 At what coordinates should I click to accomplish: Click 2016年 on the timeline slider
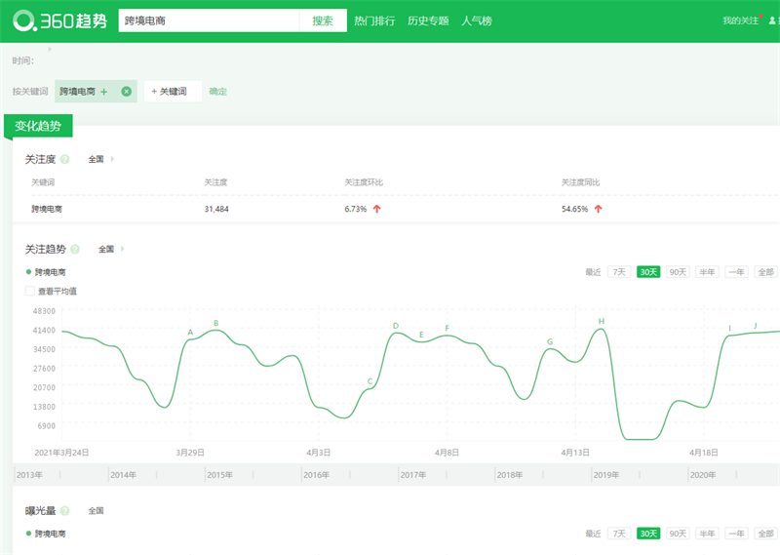tap(316, 475)
